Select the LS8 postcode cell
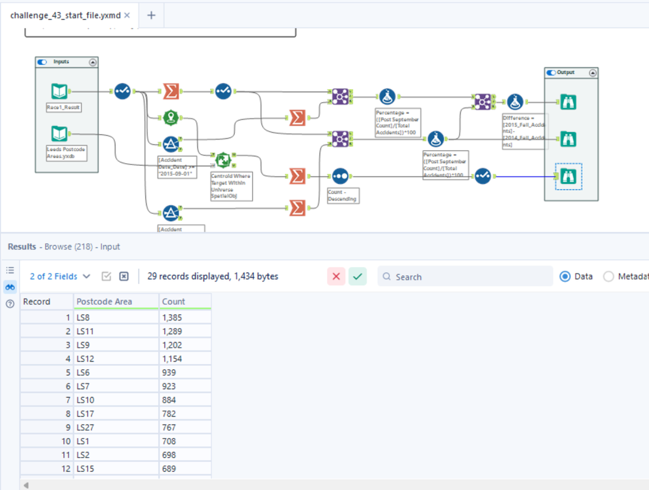 [116, 318]
